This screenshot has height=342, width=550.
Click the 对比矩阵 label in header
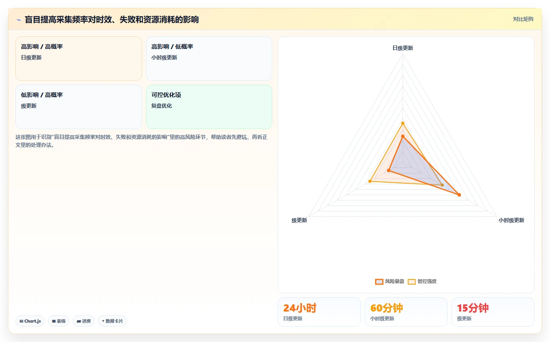[523, 19]
